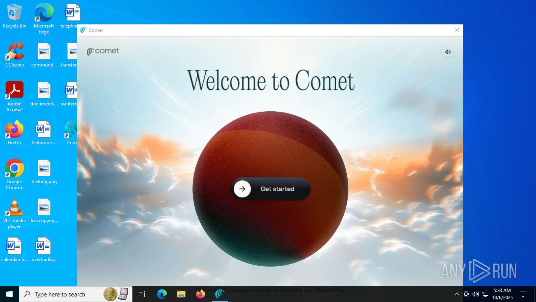Expand the hidden system tray icons
The width and height of the screenshot is (536, 302).
tap(457, 294)
